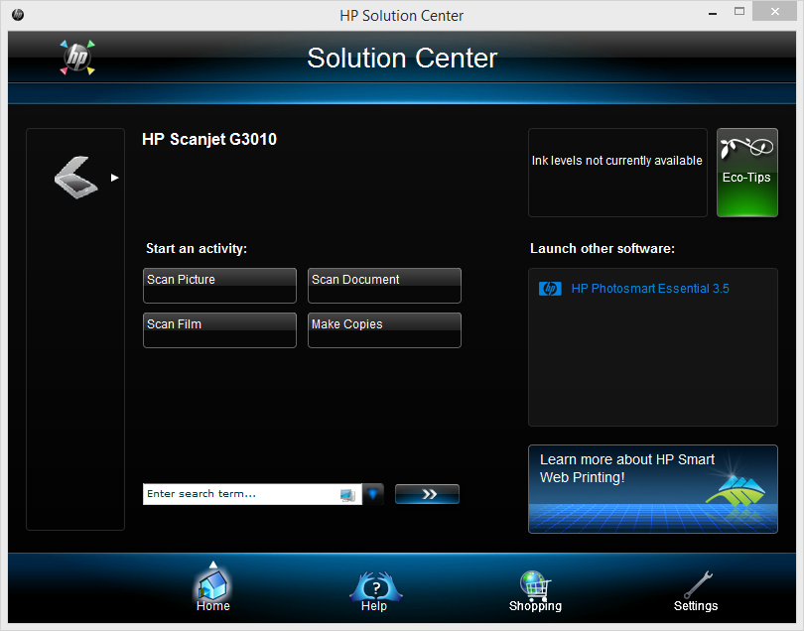
Task: Start the Make Copies activity
Action: (384, 330)
